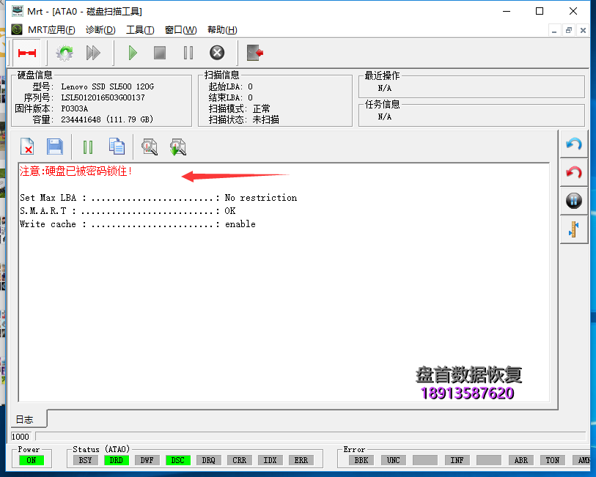The image size is (596, 477).
Task: Open the 工具(T) menu
Action: click(140, 29)
